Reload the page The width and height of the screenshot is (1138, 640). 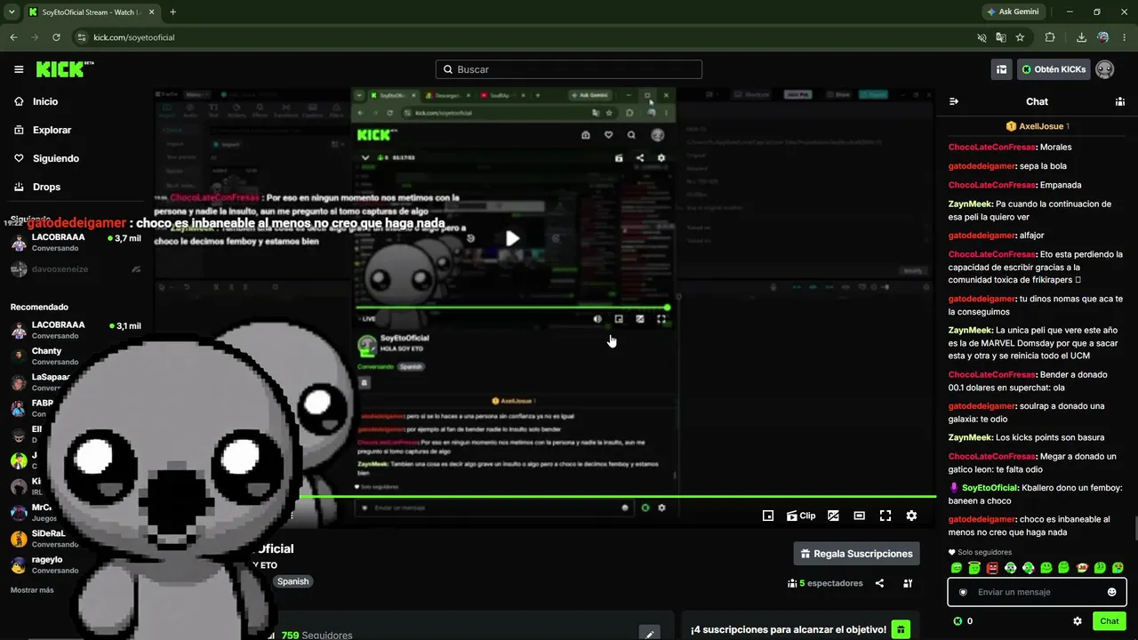[56, 37]
